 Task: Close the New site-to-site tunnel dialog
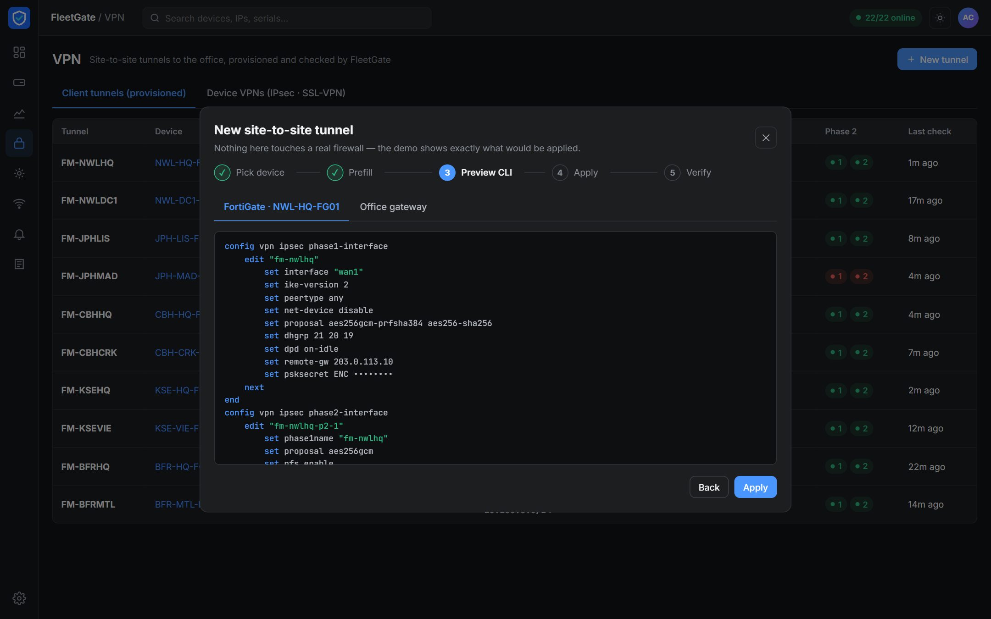tap(766, 138)
